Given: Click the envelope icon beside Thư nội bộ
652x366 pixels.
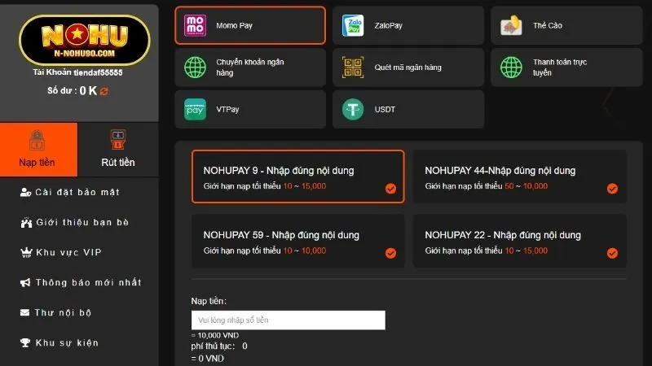Looking at the screenshot, I should click(24, 312).
